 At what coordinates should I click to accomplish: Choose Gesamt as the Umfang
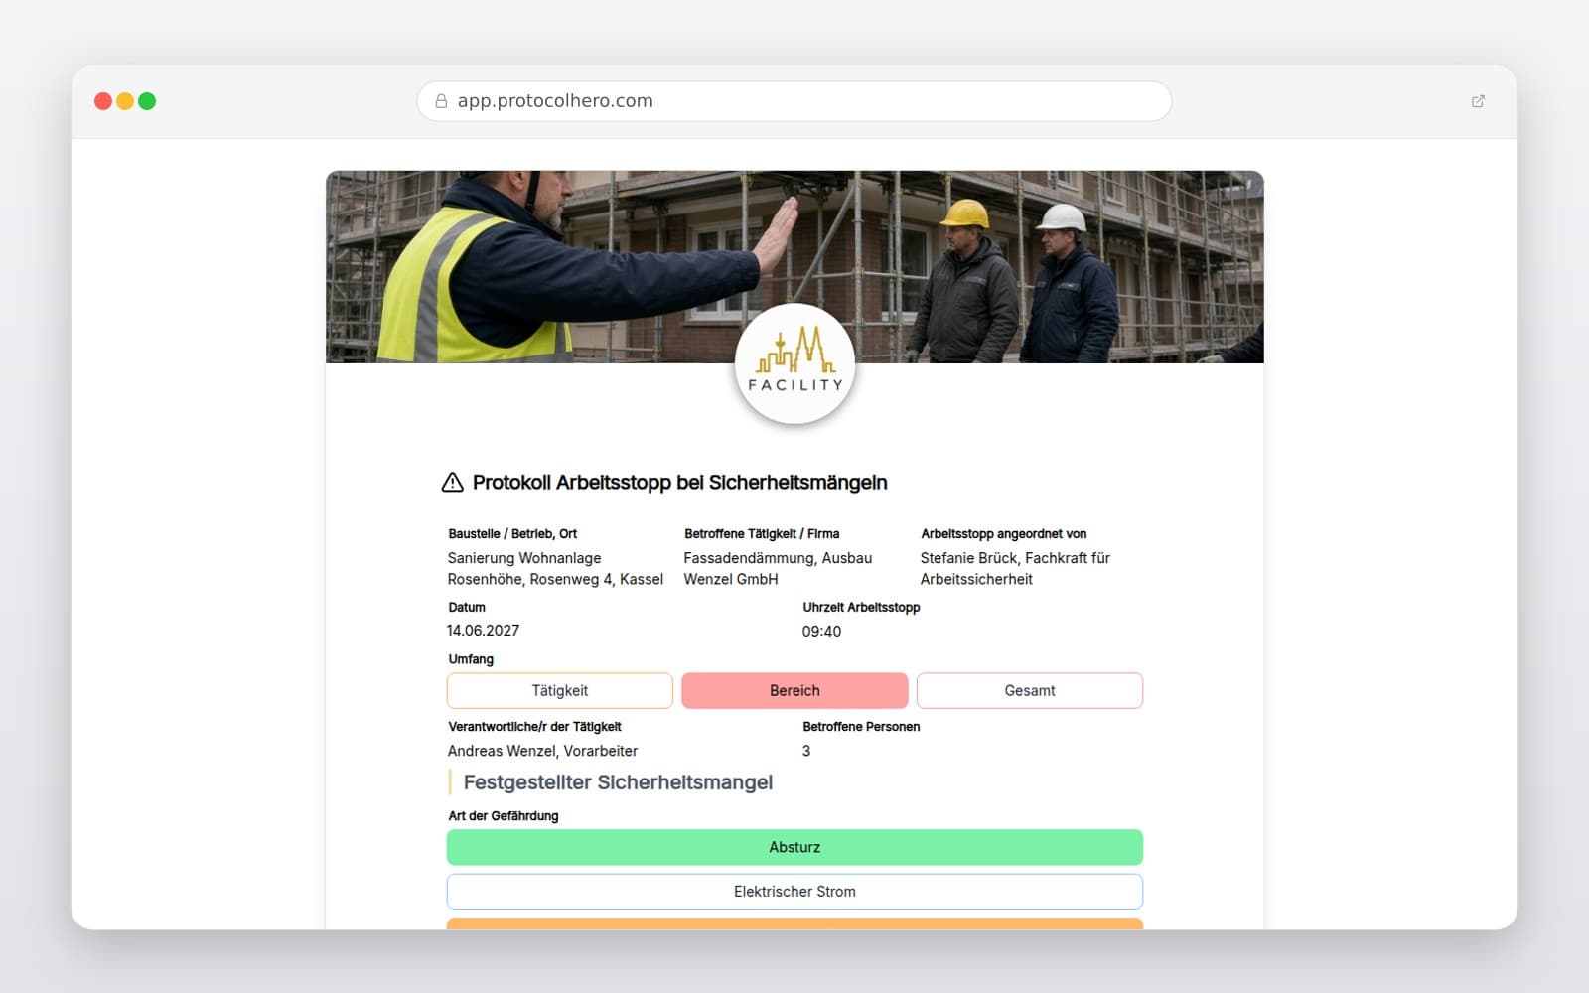coord(1030,691)
